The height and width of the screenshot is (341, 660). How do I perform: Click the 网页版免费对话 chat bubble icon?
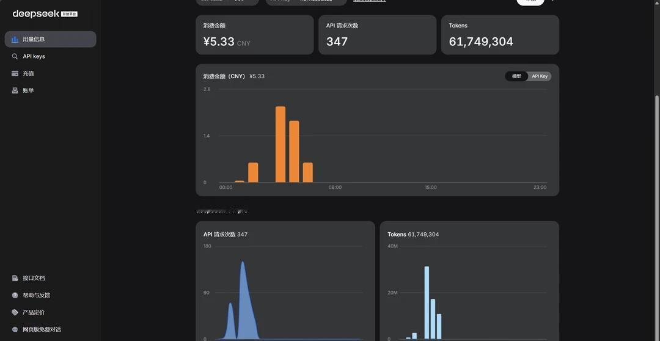(x=15, y=329)
